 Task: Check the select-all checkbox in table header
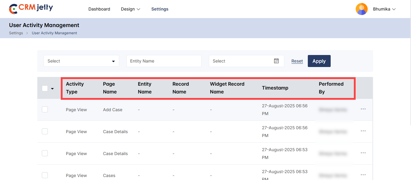tap(45, 88)
